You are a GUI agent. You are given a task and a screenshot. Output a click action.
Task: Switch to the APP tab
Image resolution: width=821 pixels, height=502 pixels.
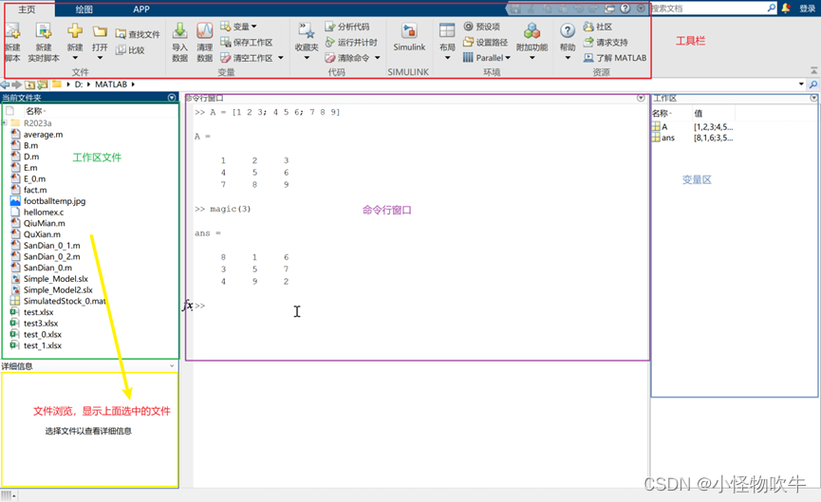pyautogui.click(x=140, y=9)
